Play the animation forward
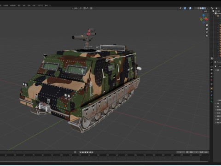The image size is (221, 166). pos(87,152)
